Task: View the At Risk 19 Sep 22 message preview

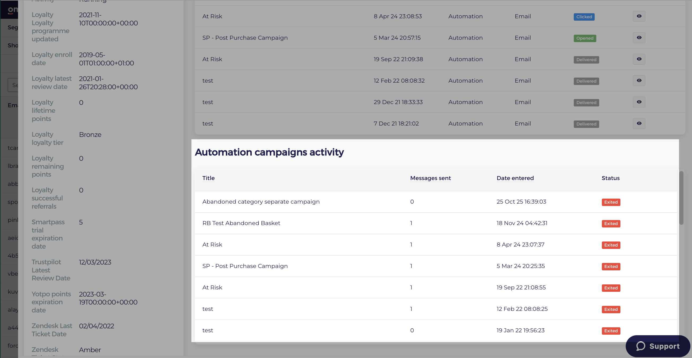Action: point(639,59)
